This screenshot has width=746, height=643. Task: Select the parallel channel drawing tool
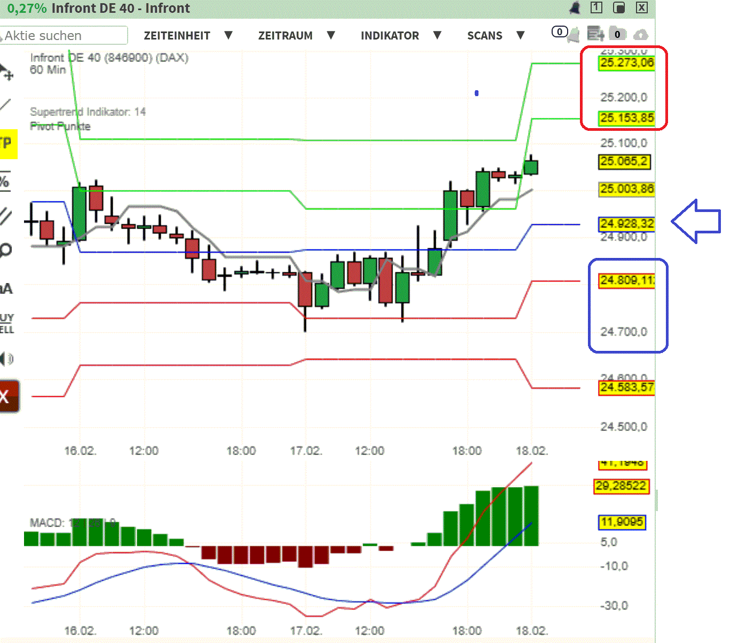click(x=5, y=215)
